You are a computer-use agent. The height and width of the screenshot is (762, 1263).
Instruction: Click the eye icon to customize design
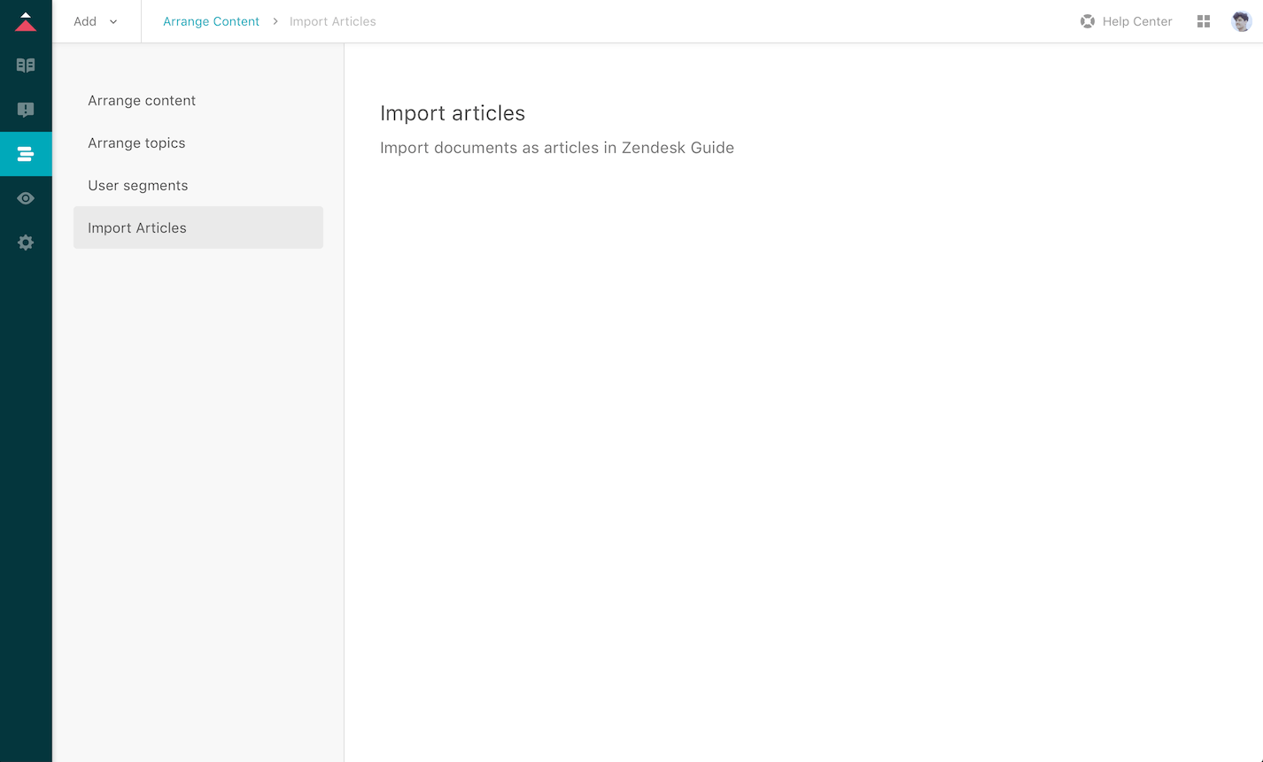26,198
